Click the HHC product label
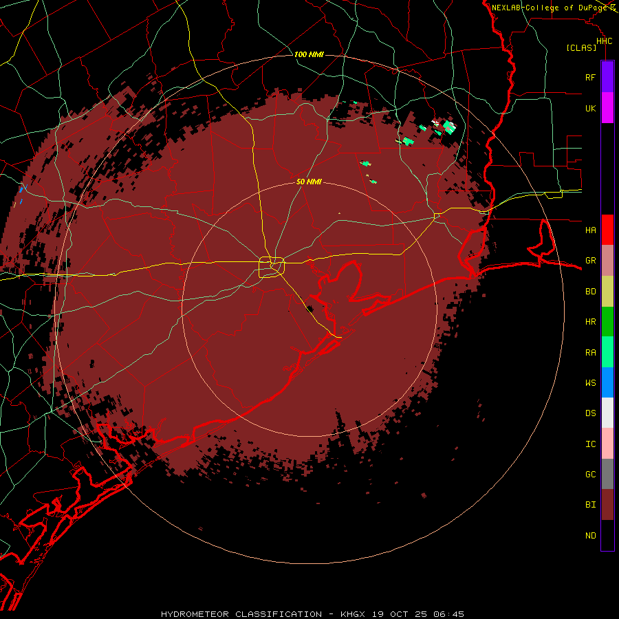619x619 pixels. (604, 41)
